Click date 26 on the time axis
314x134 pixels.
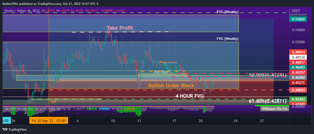click(x=13, y=120)
